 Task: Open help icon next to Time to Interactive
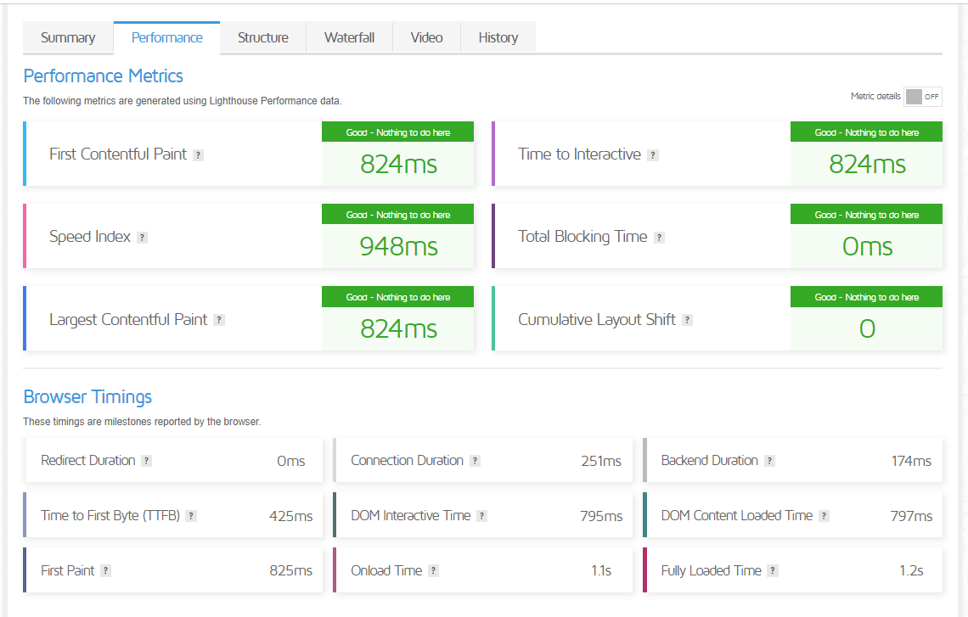point(653,155)
